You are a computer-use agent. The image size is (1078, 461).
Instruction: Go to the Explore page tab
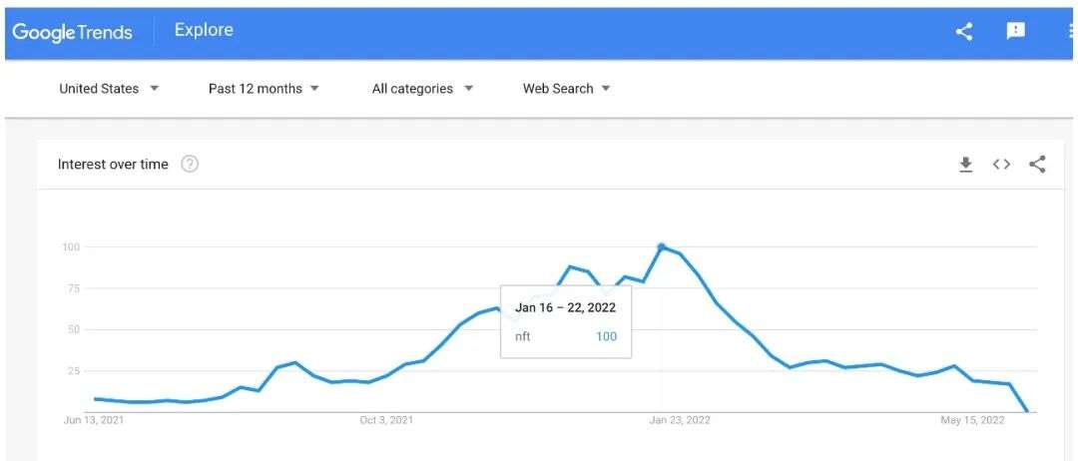point(204,30)
